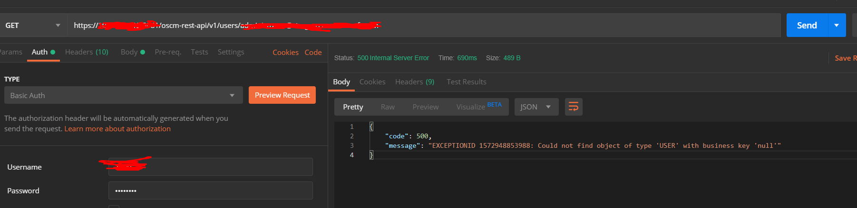Image resolution: width=857 pixels, height=208 pixels.
Task: Open the Headers (10) request tab
Action: [x=87, y=52]
